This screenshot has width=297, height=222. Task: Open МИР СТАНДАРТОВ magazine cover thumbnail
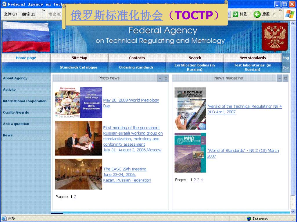click(x=190, y=153)
